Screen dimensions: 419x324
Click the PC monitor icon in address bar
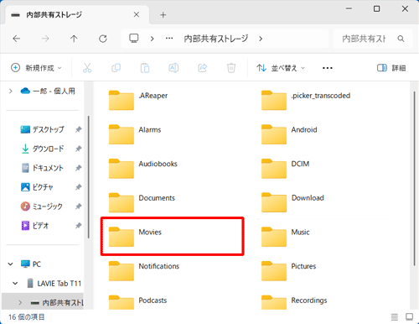[x=134, y=38]
